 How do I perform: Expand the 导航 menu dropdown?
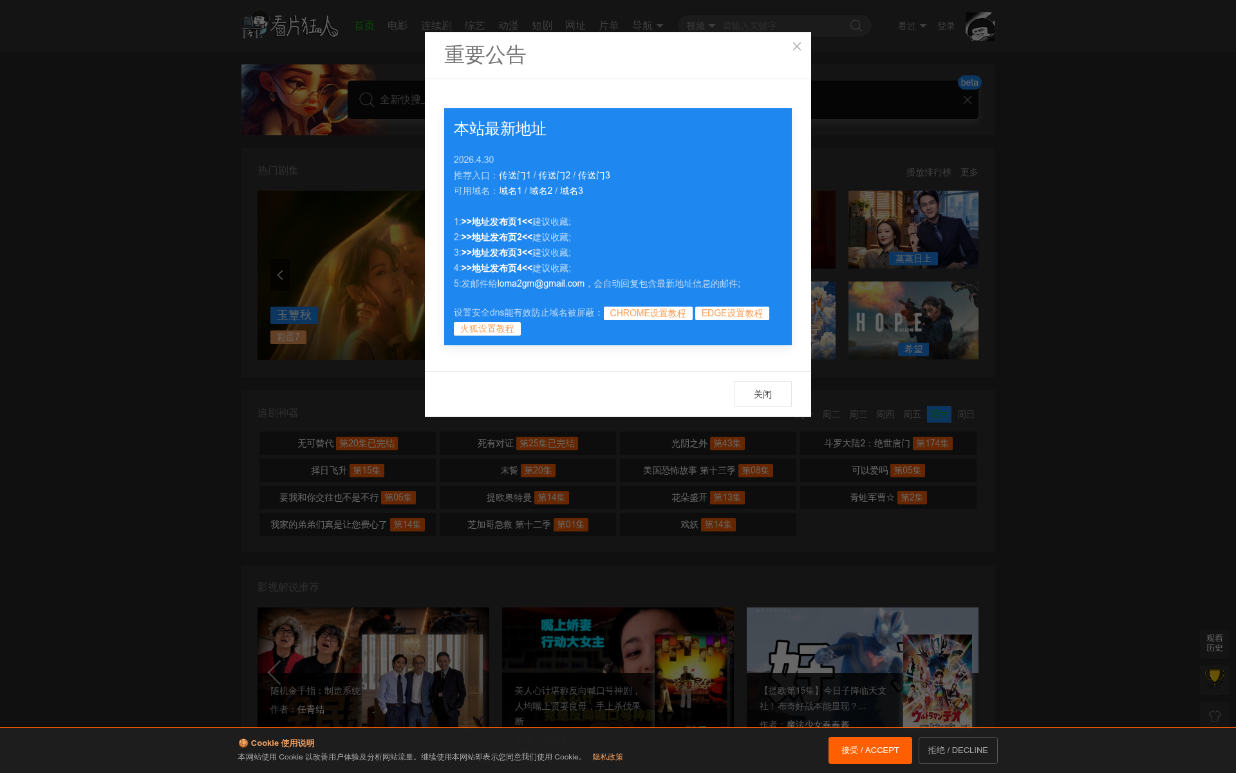coord(648,26)
